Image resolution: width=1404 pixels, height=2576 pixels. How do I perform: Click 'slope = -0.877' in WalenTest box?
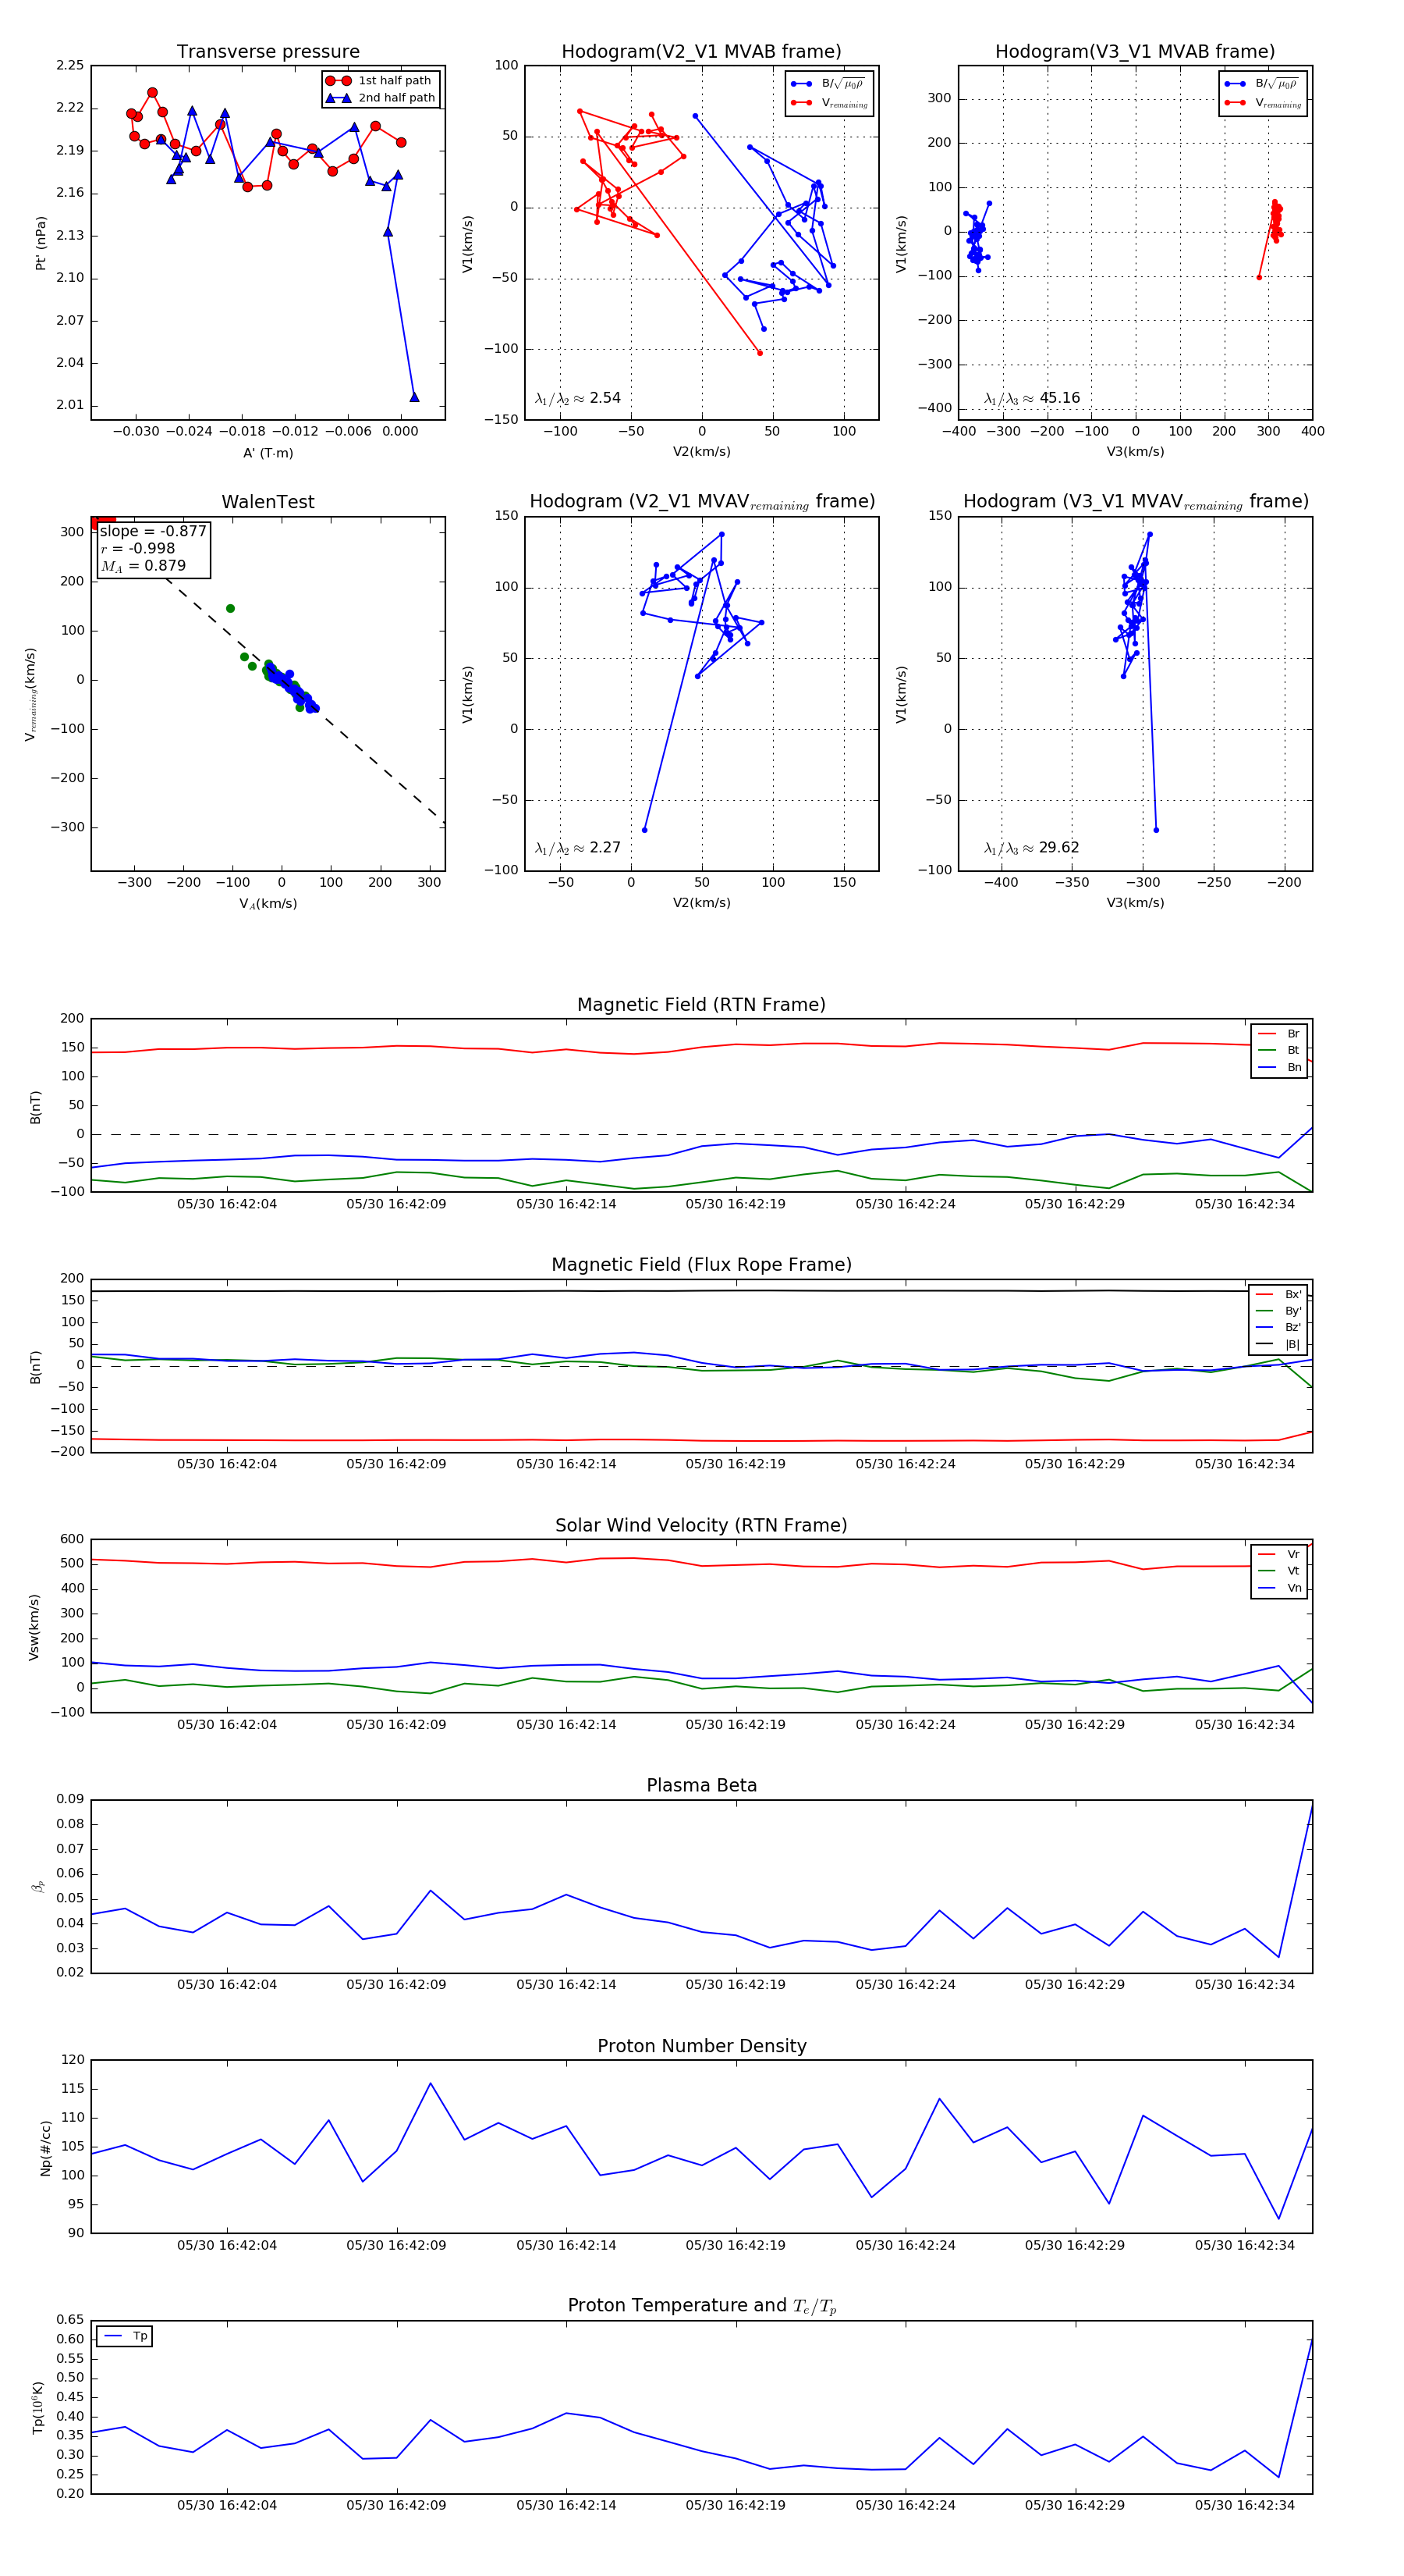(153, 531)
